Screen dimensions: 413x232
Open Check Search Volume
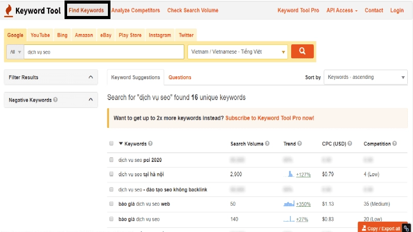click(x=193, y=10)
